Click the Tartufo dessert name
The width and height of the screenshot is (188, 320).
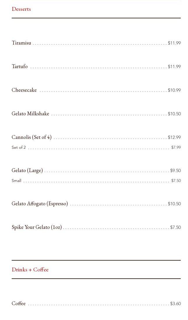click(x=20, y=66)
